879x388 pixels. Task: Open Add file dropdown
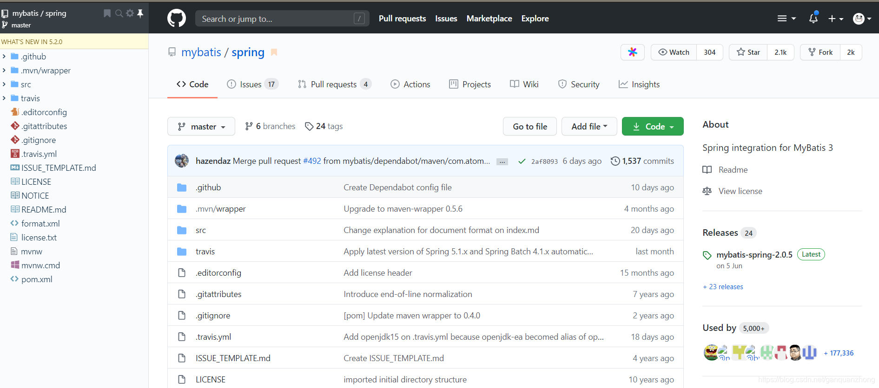(589, 126)
